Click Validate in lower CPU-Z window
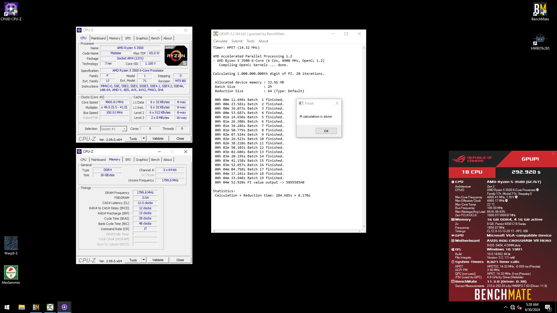Image resolution: width=557 pixels, height=313 pixels. 158,260
